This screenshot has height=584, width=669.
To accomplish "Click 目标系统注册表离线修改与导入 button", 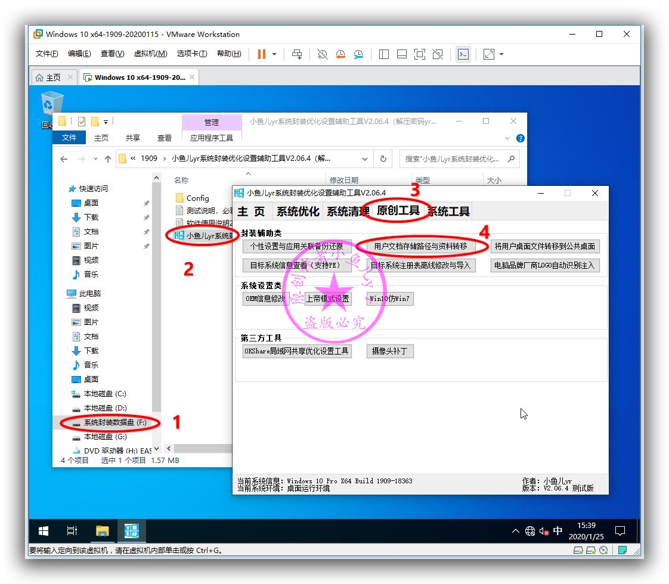I will [420, 265].
